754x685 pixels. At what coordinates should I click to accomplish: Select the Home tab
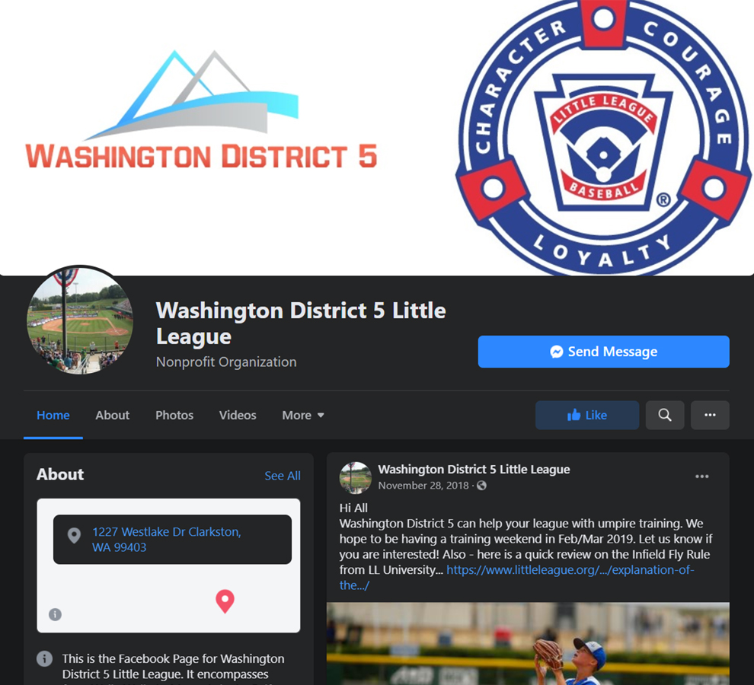pyautogui.click(x=53, y=415)
